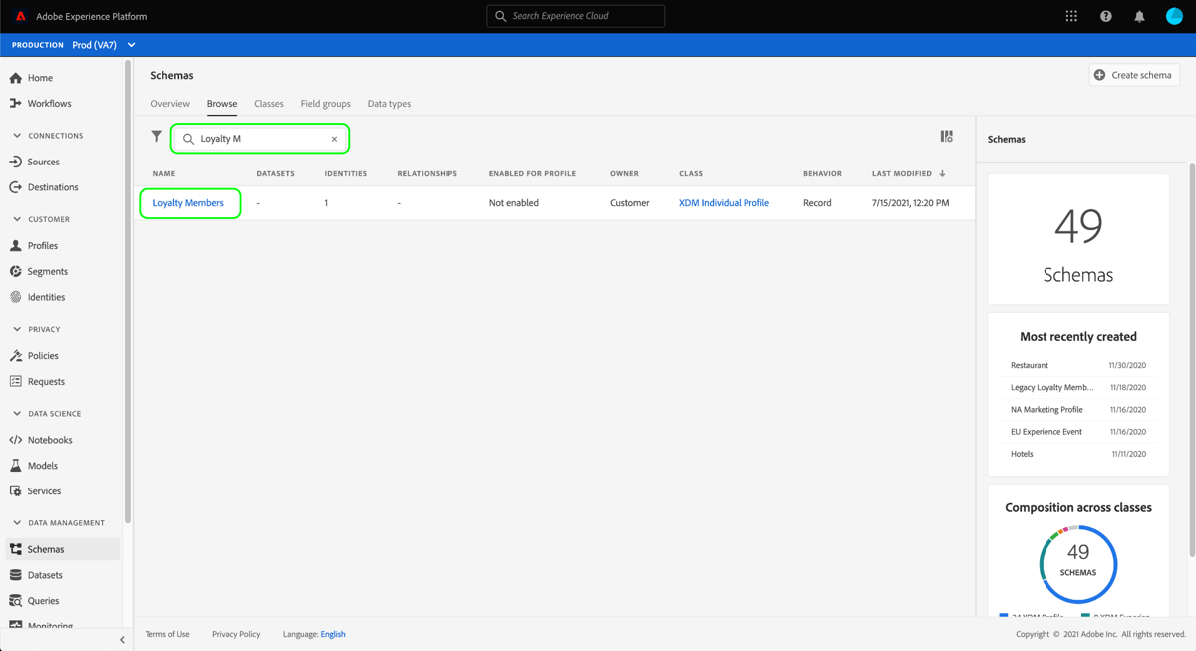Select Segments in the sidebar
The height and width of the screenshot is (651, 1196).
coord(48,270)
